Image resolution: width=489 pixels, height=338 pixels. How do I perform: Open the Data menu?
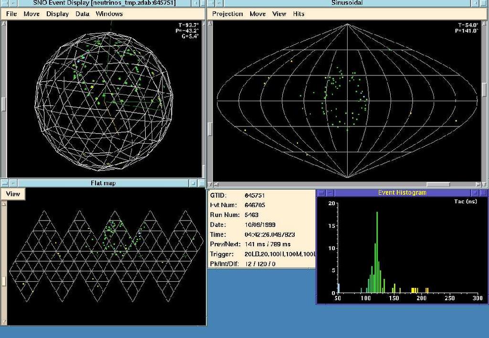(x=82, y=14)
